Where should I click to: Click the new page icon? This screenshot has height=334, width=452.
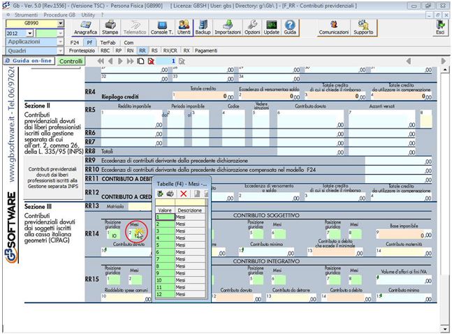[x=140, y=61]
